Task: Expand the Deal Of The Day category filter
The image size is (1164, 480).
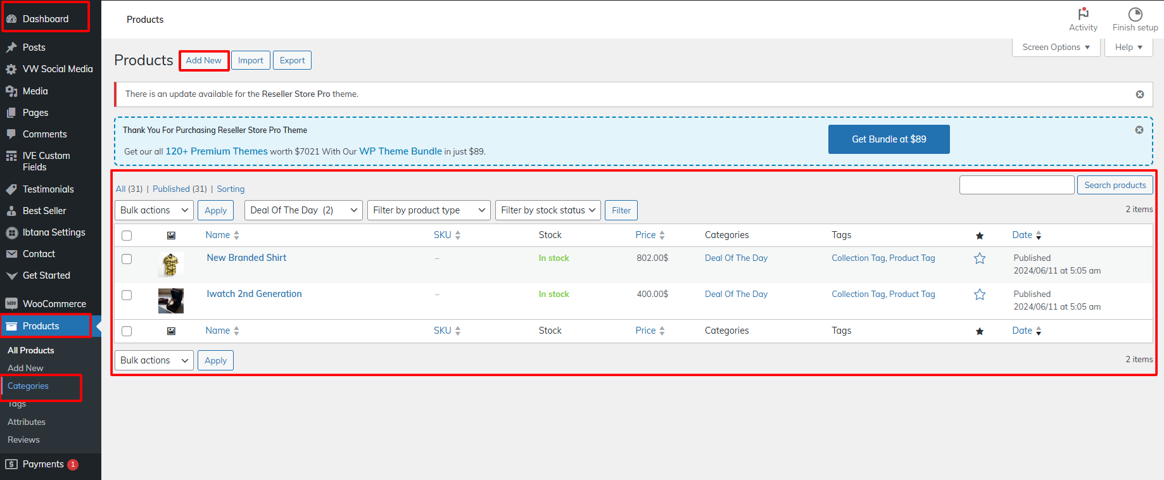Action: coord(303,210)
